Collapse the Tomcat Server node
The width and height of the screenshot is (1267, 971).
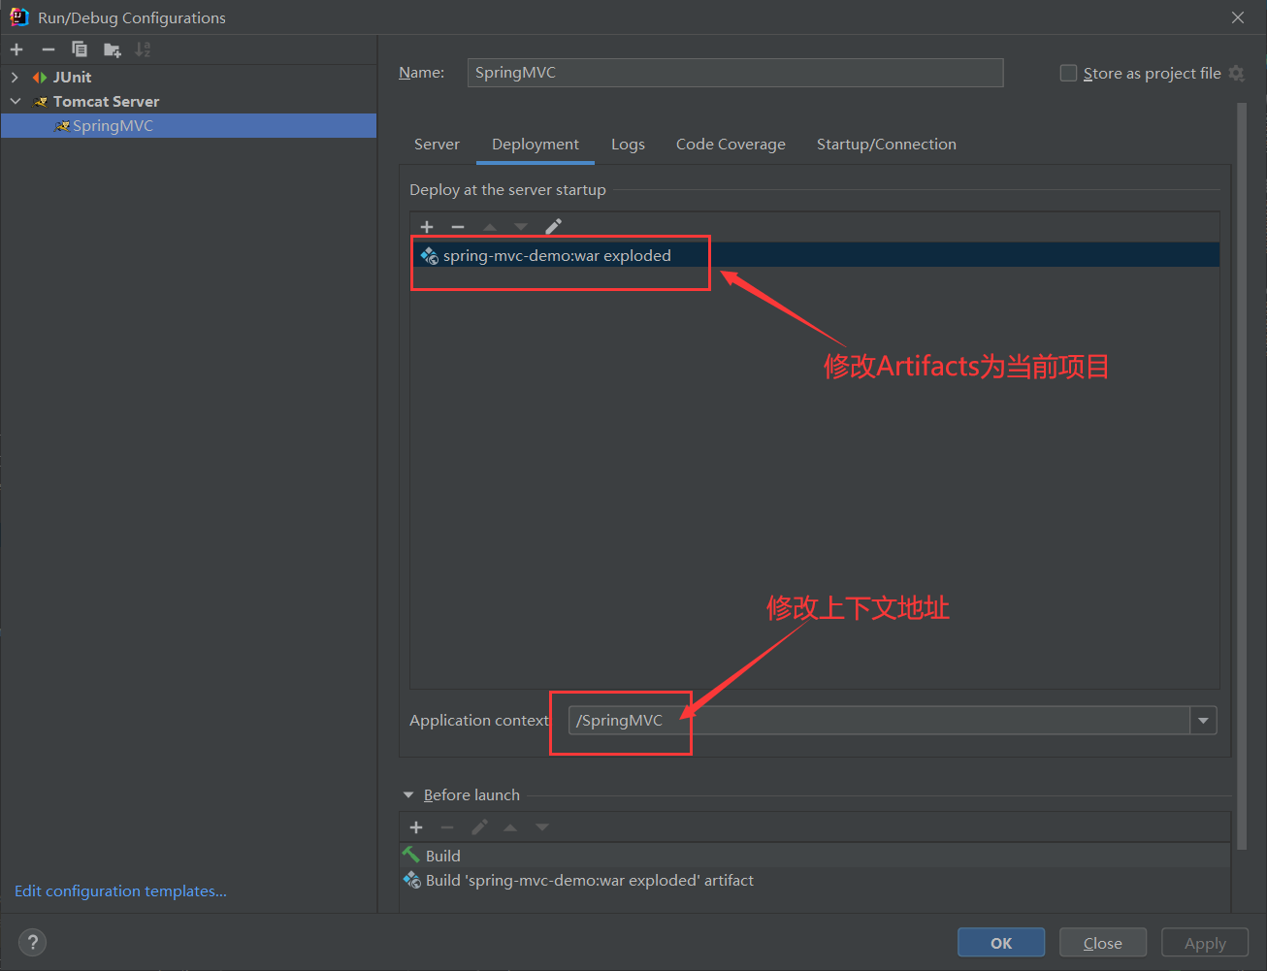click(15, 102)
